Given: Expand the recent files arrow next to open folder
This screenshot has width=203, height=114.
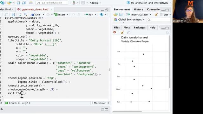Looking at the screenshot, I should coord(13,3).
